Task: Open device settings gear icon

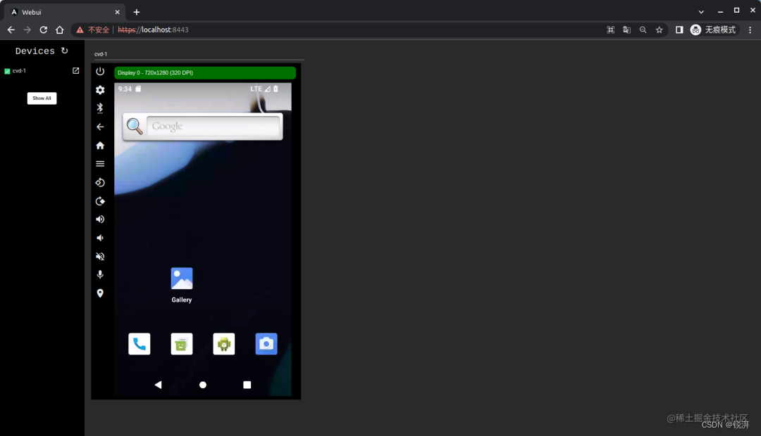Action: (x=100, y=89)
